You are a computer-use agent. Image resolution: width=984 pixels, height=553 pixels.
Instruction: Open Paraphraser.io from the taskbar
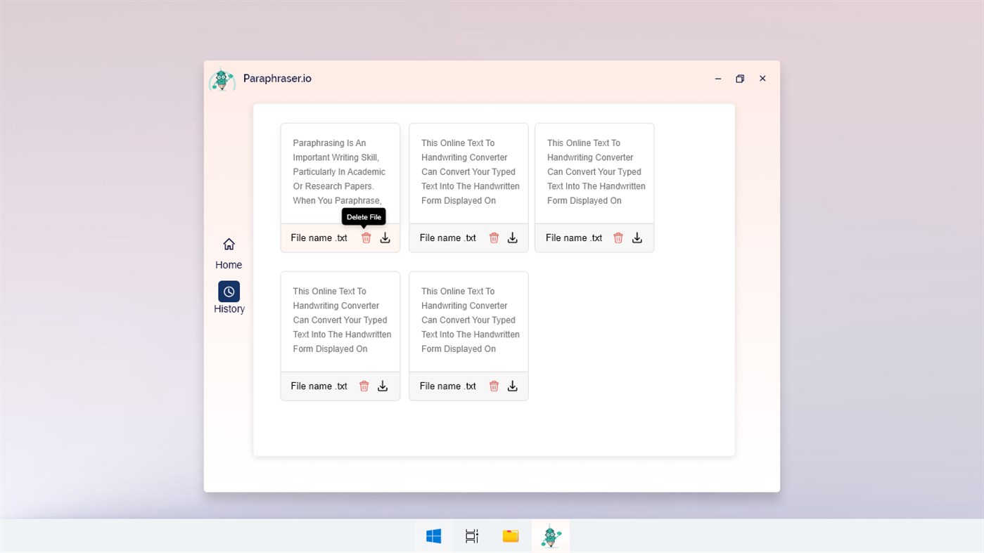pos(550,535)
